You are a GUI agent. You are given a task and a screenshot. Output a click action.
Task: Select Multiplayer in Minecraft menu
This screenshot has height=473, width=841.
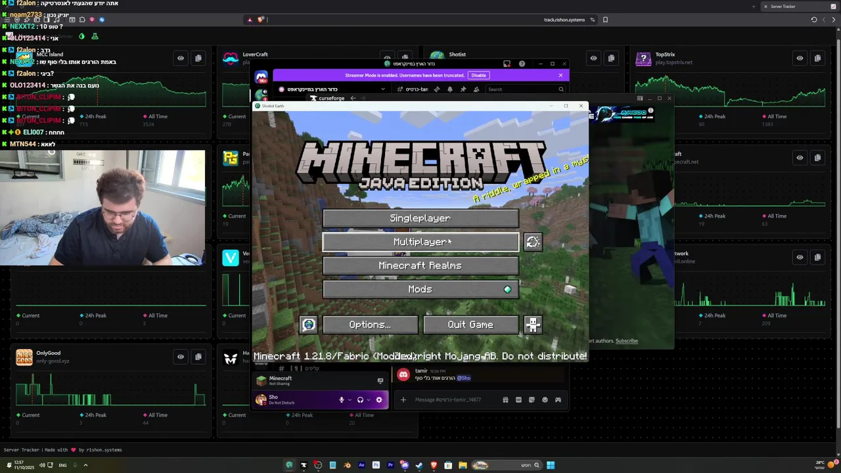coord(420,242)
